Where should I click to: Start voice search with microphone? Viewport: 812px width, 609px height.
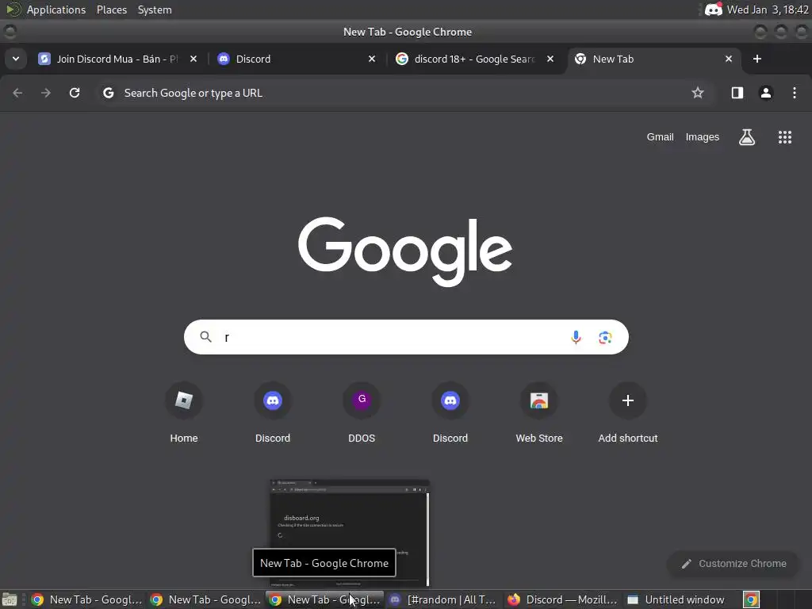pos(576,337)
